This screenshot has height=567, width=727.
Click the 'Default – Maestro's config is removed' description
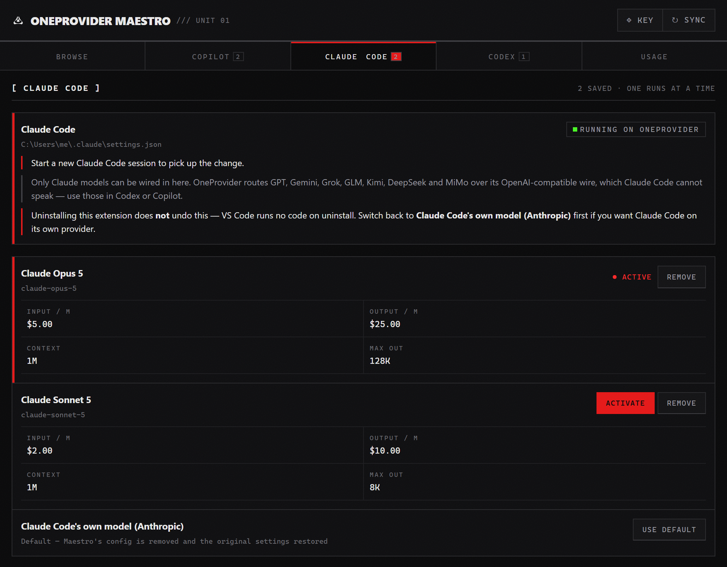[174, 541]
